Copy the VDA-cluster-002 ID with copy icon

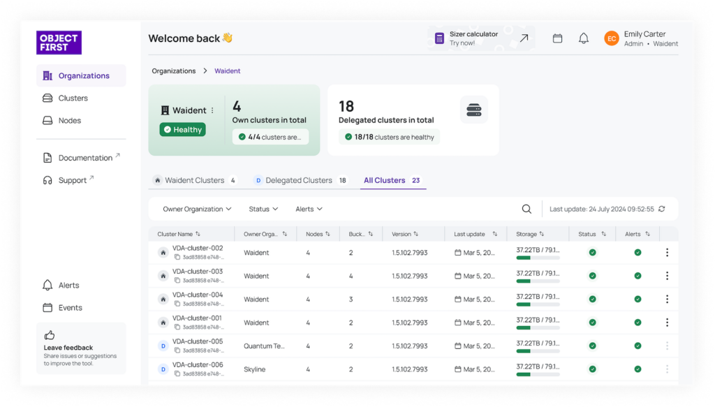177,257
